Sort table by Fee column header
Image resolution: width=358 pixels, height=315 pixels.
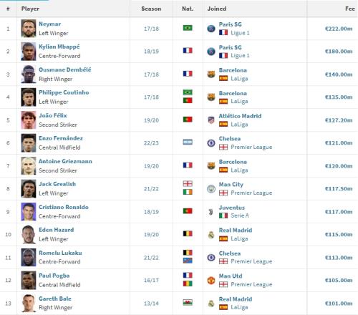tap(350, 9)
